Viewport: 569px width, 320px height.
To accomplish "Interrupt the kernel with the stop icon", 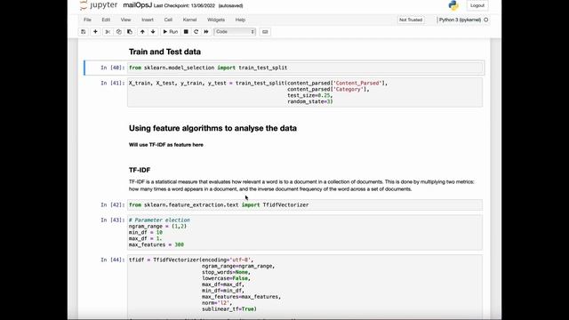I will point(186,32).
